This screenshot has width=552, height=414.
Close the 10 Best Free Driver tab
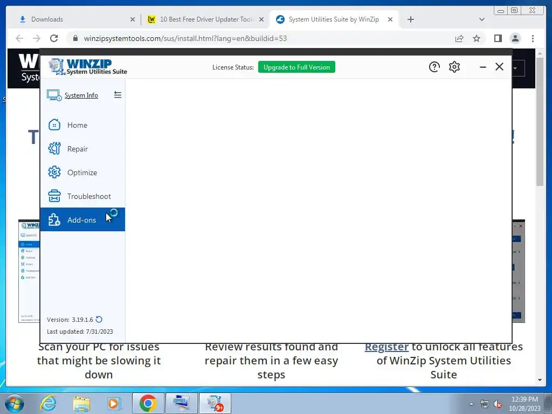tap(261, 19)
